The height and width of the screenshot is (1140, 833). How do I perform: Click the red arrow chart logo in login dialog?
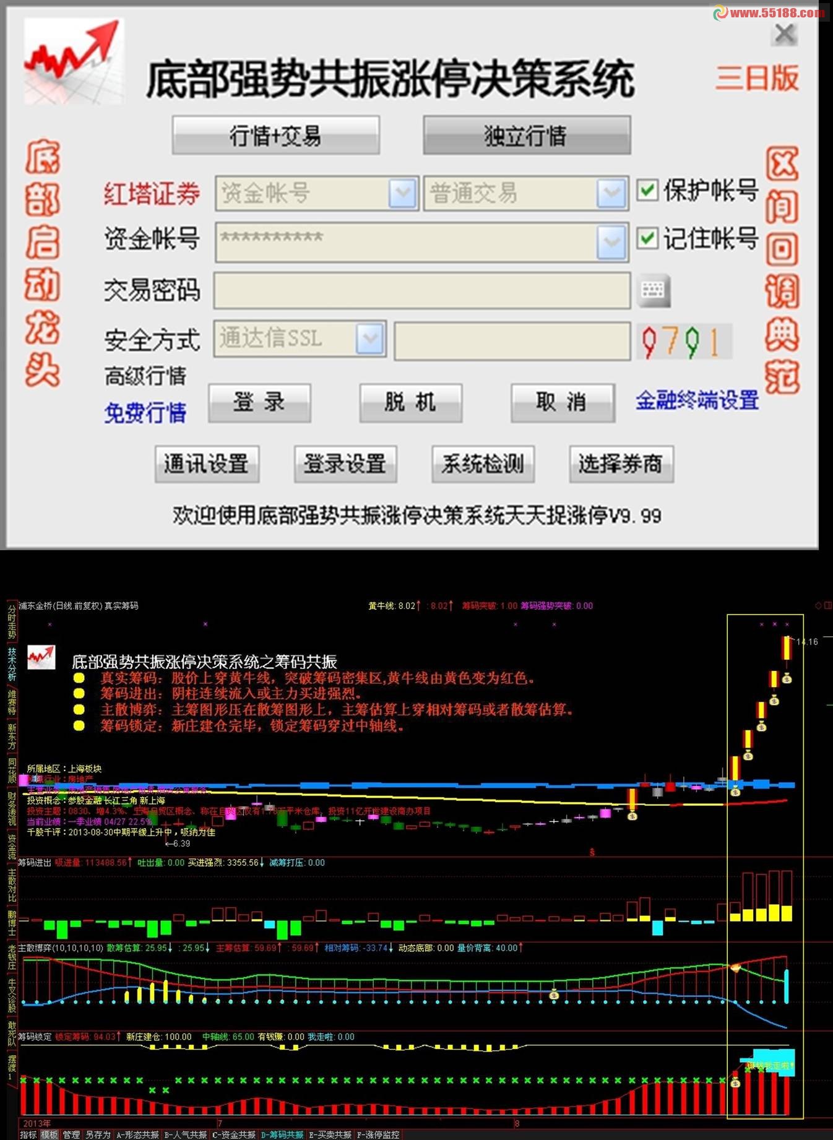pos(74,61)
